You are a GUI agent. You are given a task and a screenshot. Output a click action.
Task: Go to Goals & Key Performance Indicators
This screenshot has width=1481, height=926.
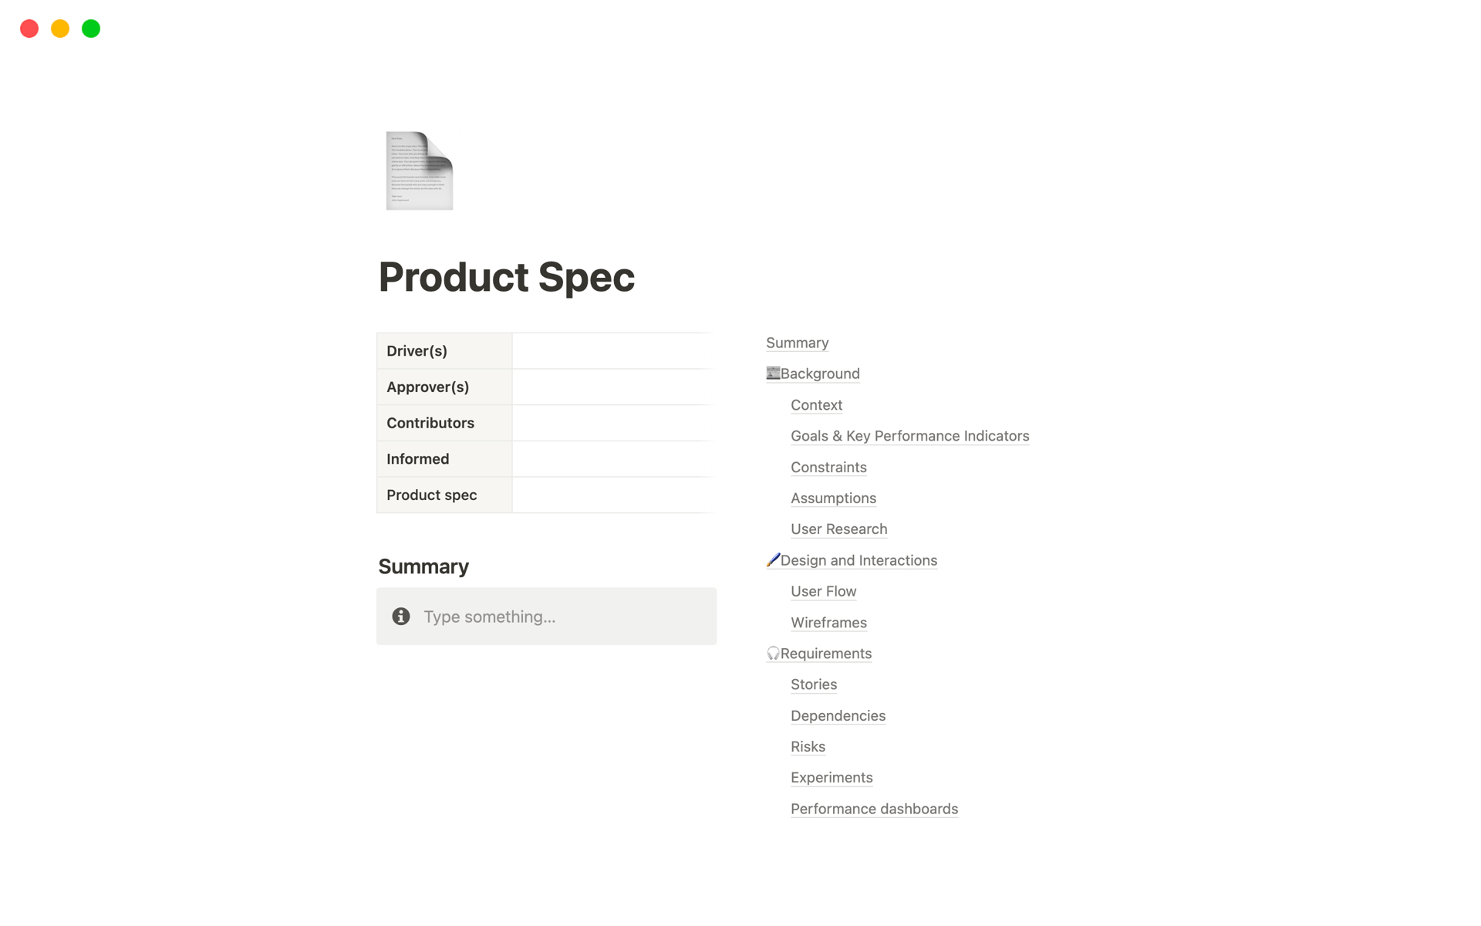click(x=909, y=436)
